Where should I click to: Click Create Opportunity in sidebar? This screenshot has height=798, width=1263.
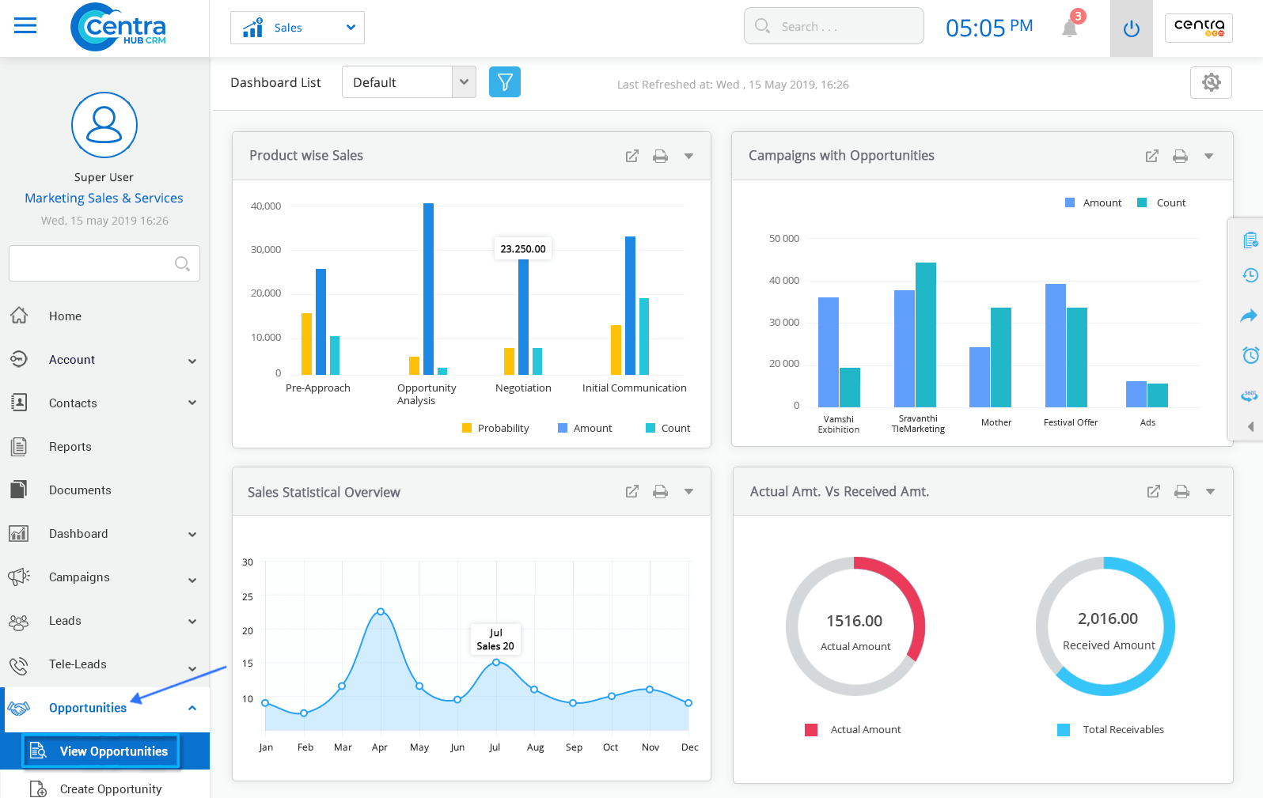pyautogui.click(x=110, y=789)
